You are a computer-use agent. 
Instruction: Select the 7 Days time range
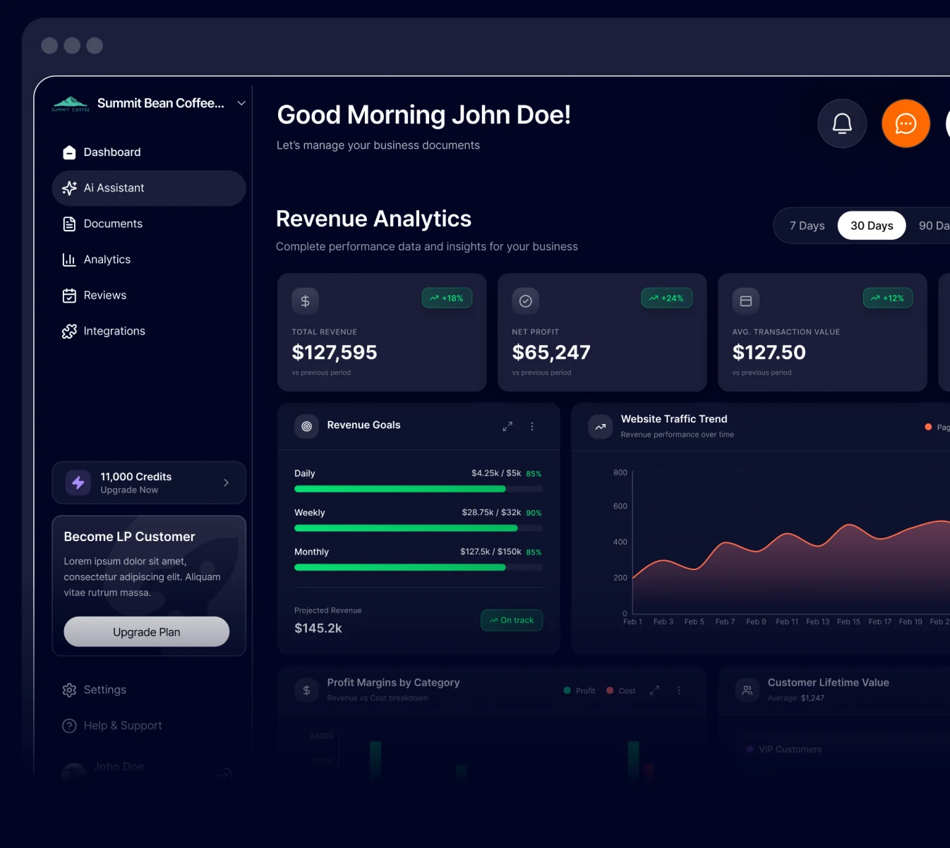[x=807, y=226]
